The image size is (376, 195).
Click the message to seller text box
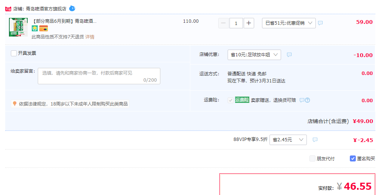tap(99, 76)
